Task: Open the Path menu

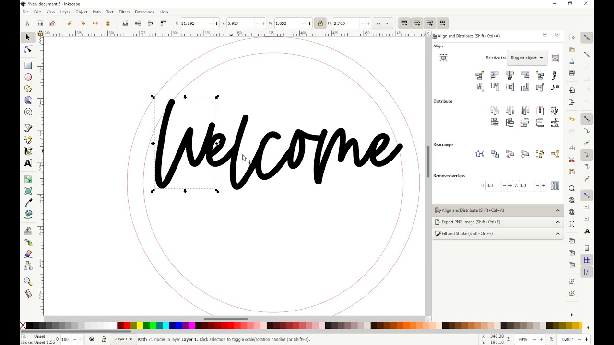Action: (97, 12)
